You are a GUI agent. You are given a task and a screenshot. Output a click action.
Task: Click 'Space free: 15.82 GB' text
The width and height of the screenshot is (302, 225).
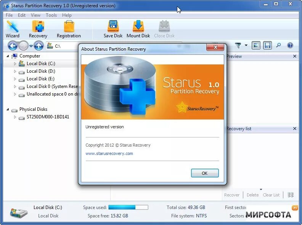pyautogui.click(x=108, y=216)
